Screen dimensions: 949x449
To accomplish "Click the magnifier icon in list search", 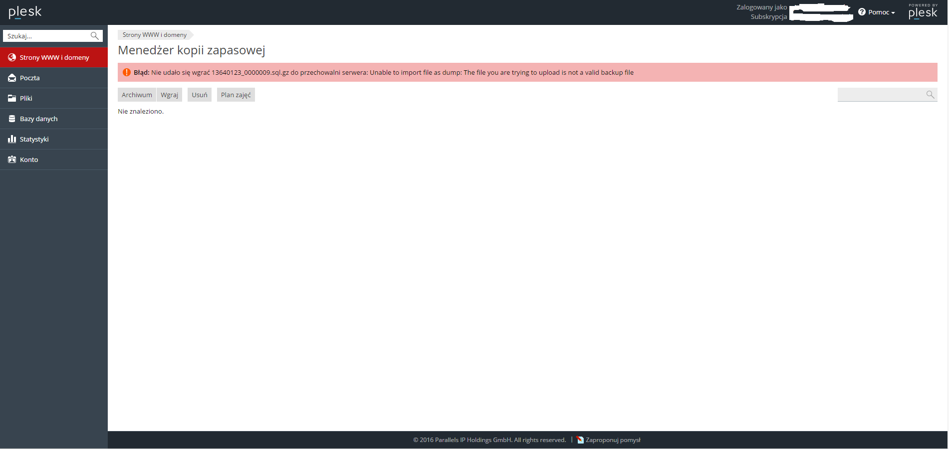I will point(930,95).
